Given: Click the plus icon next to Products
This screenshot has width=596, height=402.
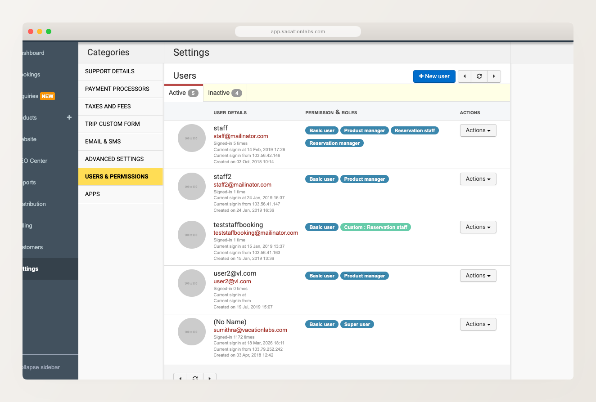Looking at the screenshot, I should click(69, 117).
